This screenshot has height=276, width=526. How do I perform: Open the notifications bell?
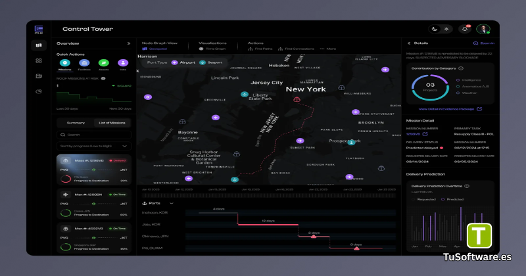[x=465, y=29]
